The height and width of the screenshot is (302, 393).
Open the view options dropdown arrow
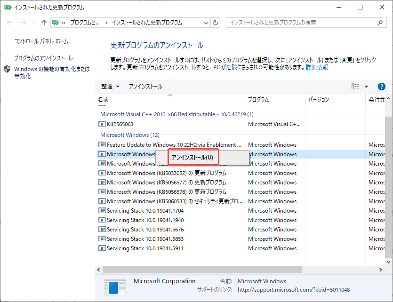366,87
